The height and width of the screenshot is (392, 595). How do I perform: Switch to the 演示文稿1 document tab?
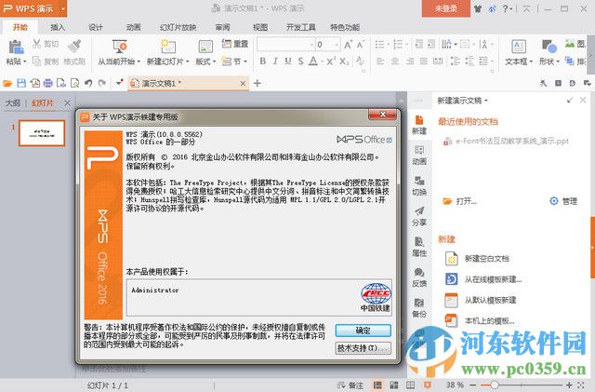[189, 83]
